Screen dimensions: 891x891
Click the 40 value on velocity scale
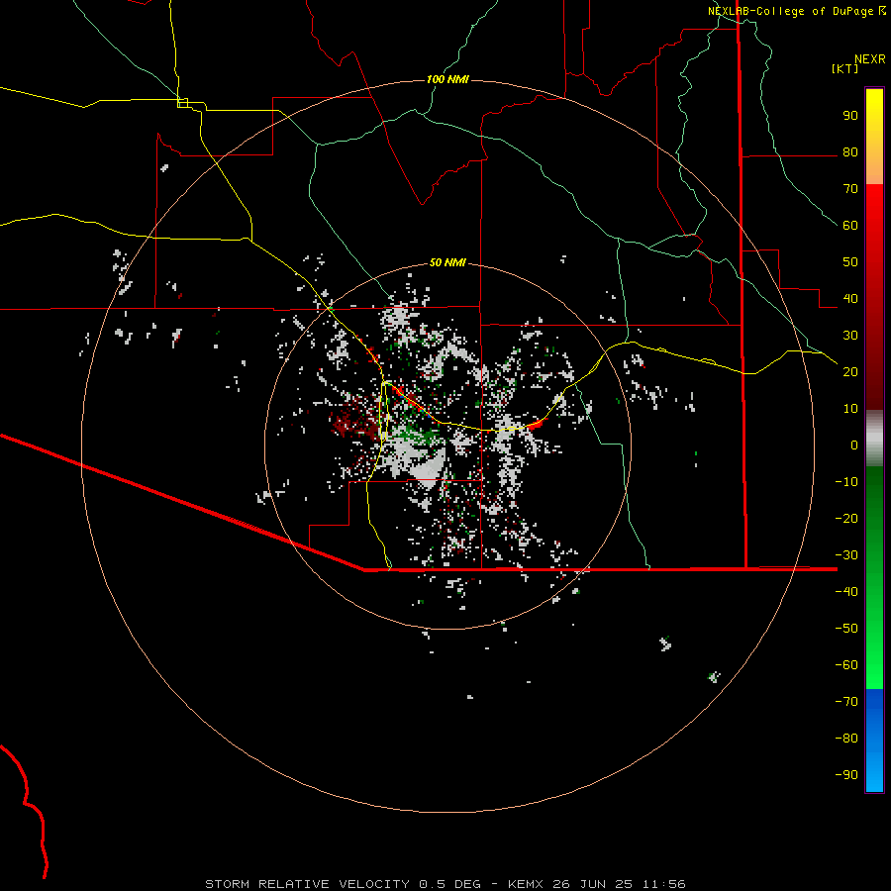pos(850,299)
